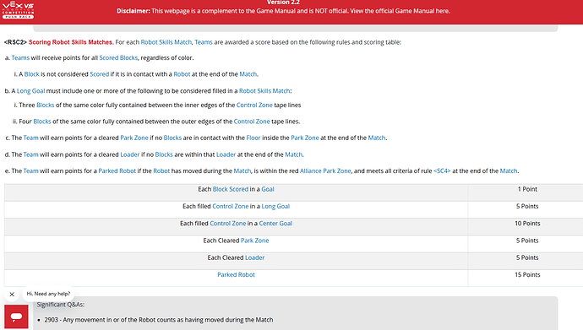
Task: Select Q&A 2903 about Robot movement
Action: 158,320
